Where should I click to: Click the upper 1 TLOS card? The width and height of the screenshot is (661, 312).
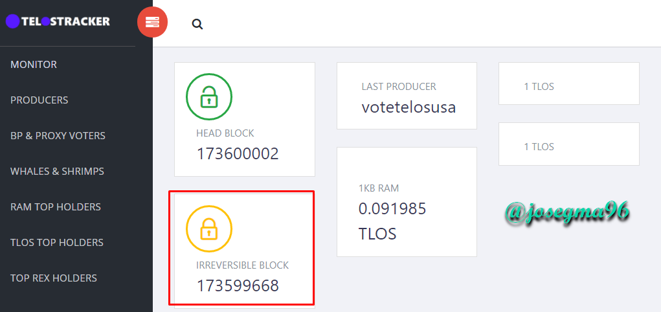point(568,84)
